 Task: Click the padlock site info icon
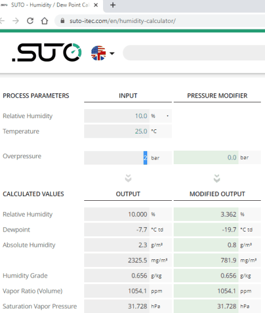pyautogui.click(x=62, y=21)
